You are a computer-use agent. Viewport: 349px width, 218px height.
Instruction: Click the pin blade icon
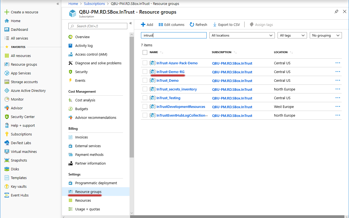pyautogui.click(x=336, y=12)
